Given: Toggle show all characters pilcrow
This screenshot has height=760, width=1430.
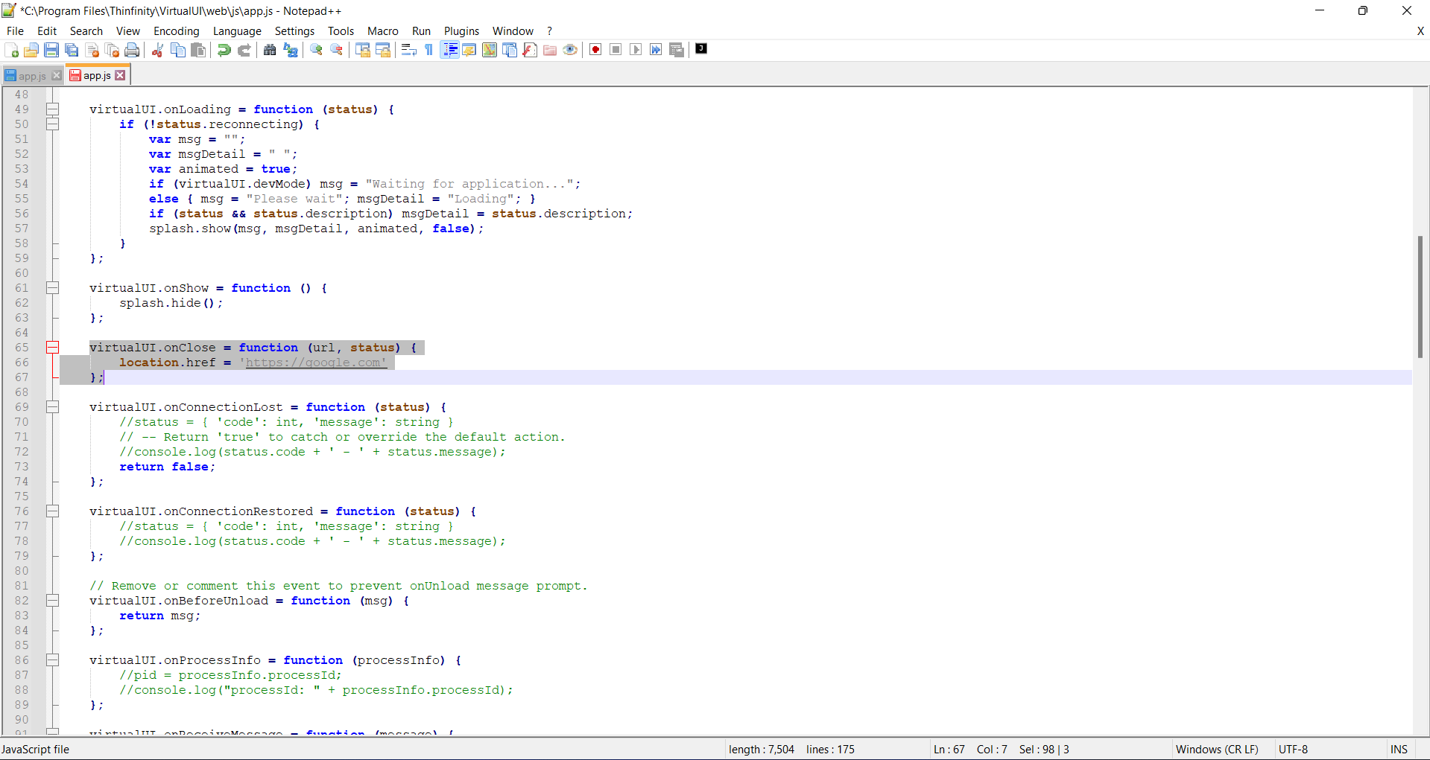Looking at the screenshot, I should tap(429, 50).
